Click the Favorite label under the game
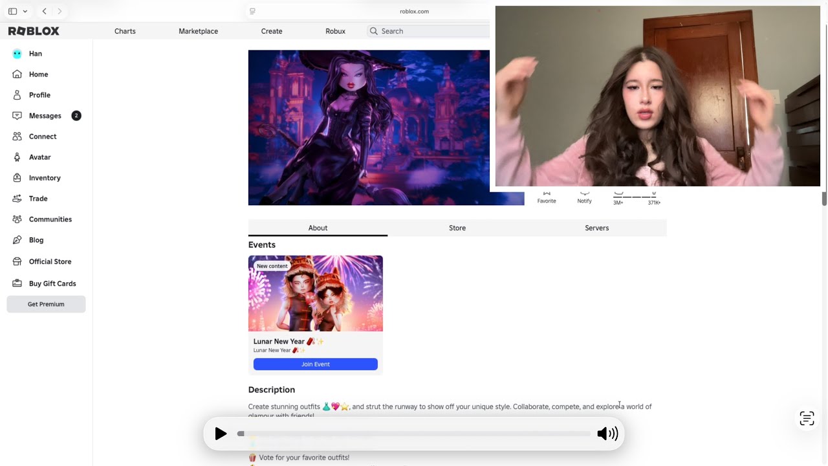 pyautogui.click(x=547, y=201)
